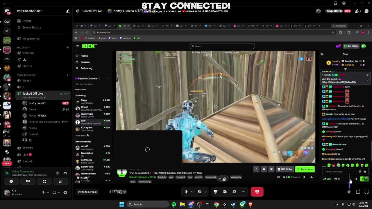Image resolution: width=372 pixels, height=209 pixels.
Task: Open the chattin text channel
Action: coord(27,66)
